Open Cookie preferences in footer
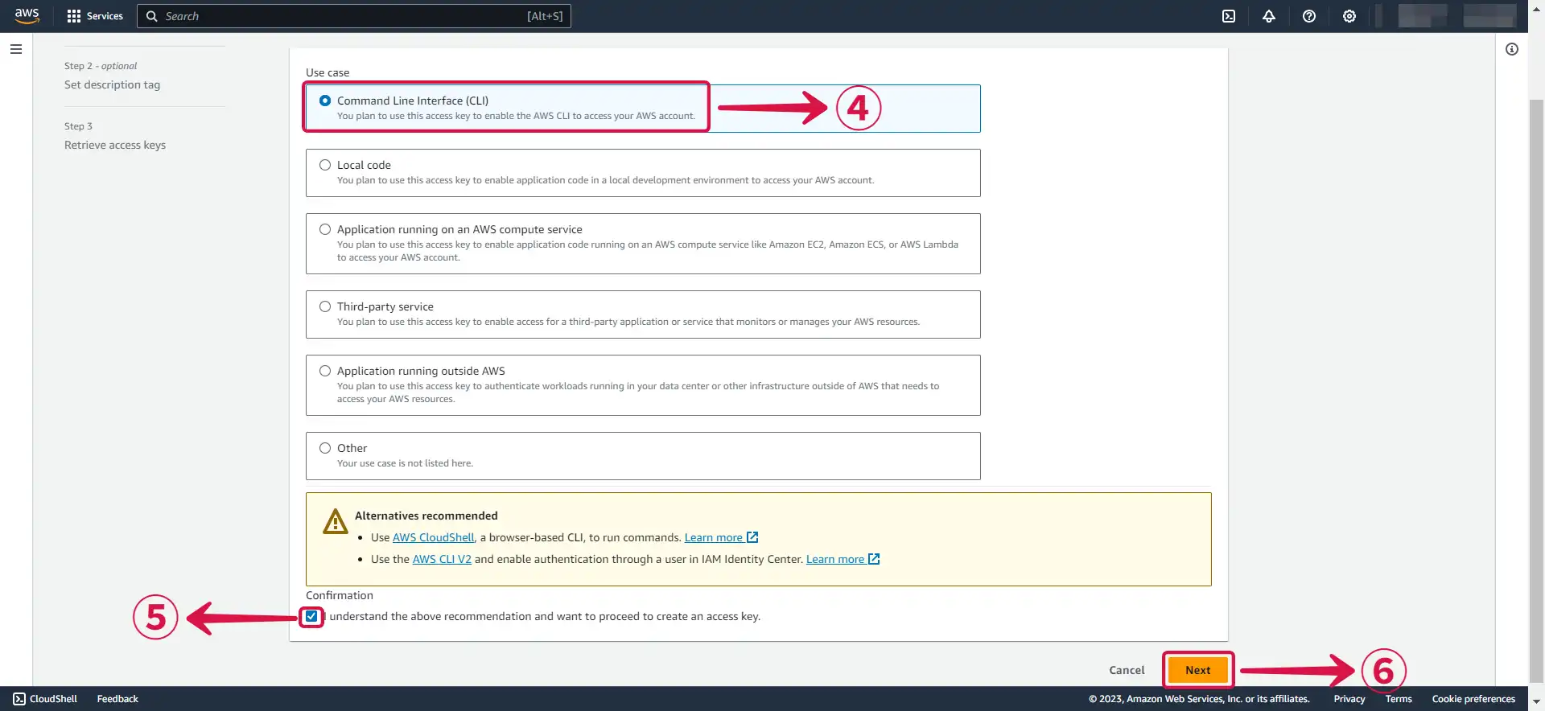The height and width of the screenshot is (711, 1545). pos(1473,699)
